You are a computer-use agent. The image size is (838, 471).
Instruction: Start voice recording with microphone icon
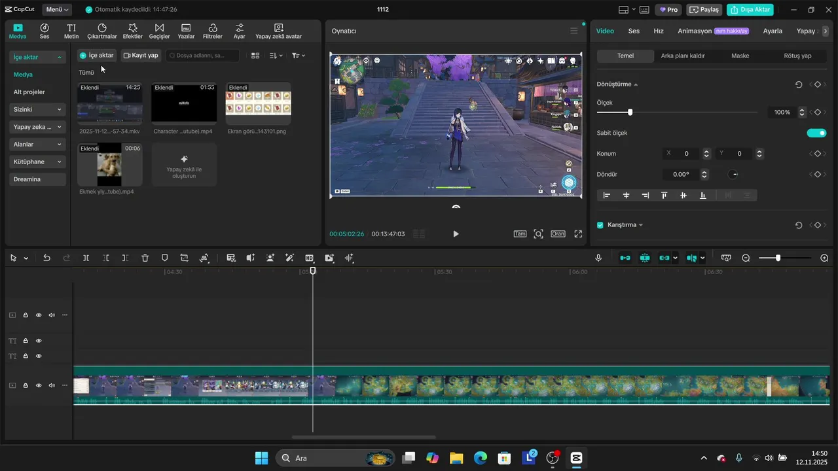click(598, 258)
